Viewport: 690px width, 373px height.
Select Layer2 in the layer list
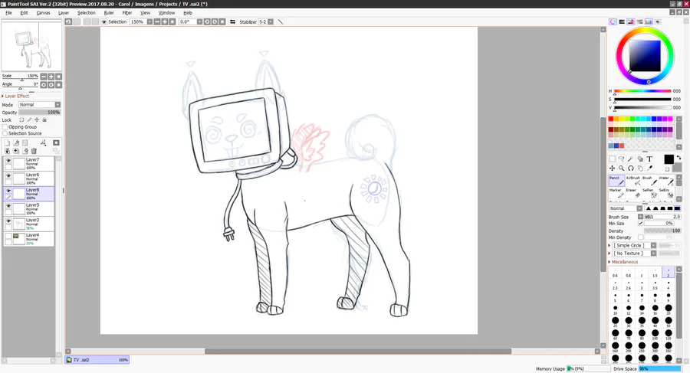29,224
